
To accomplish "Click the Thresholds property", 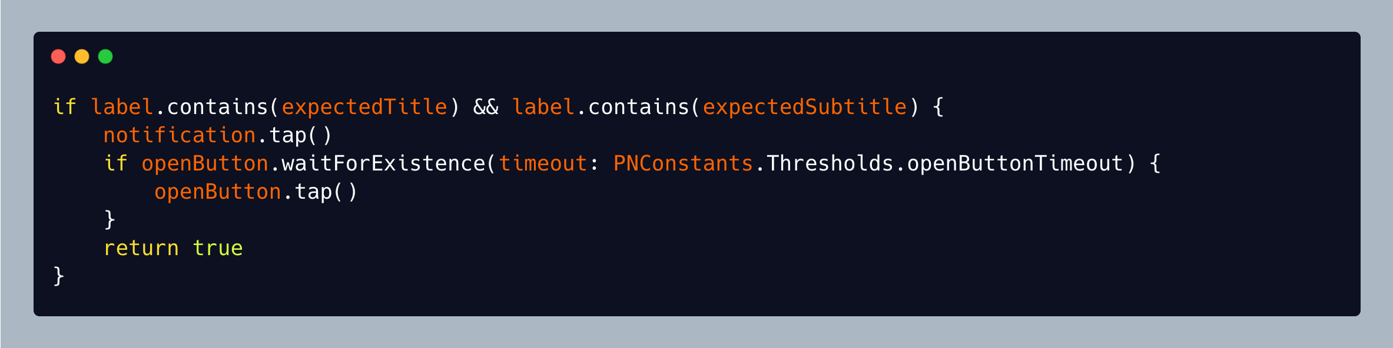I will (x=830, y=163).
